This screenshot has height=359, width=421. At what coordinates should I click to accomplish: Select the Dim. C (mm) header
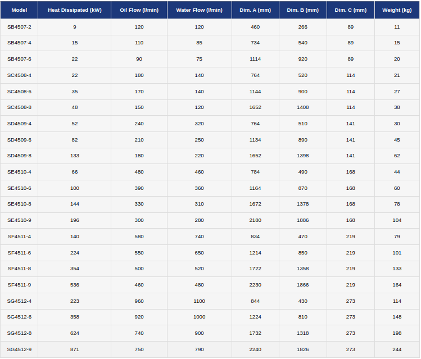point(350,10)
